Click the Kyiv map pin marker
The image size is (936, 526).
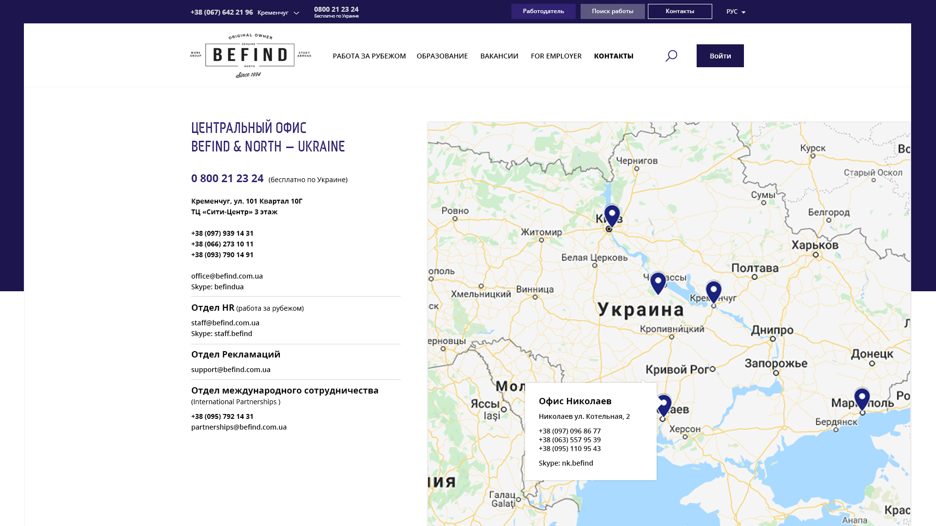point(612,215)
